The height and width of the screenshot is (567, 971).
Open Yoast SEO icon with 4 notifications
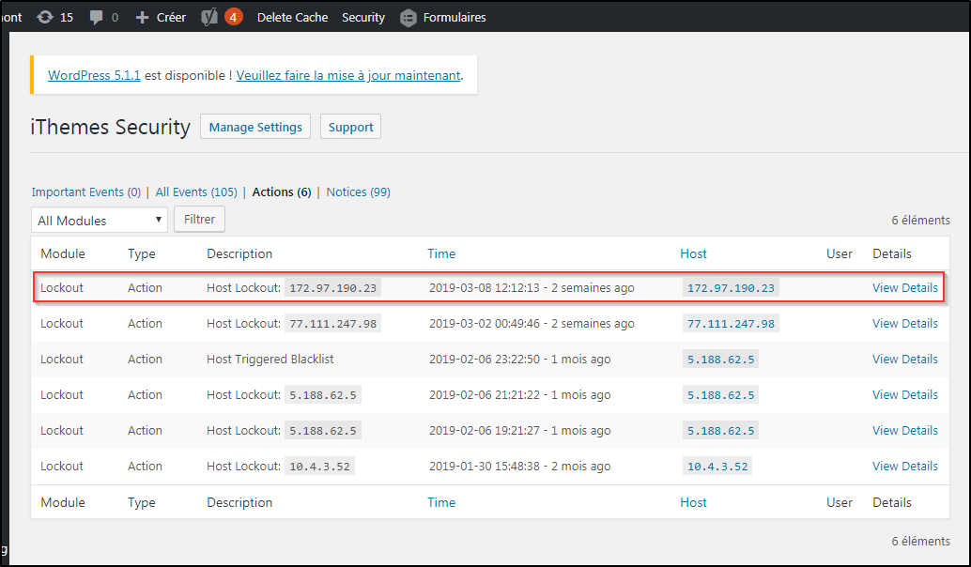point(210,17)
